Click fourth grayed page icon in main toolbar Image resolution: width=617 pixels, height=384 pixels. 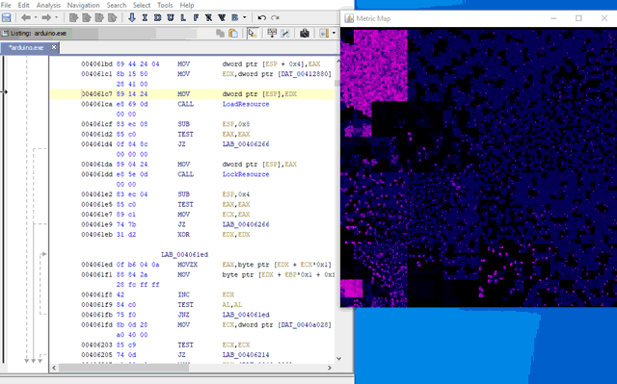(113, 17)
